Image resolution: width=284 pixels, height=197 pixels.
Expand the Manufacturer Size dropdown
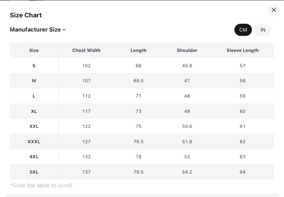(x=38, y=30)
